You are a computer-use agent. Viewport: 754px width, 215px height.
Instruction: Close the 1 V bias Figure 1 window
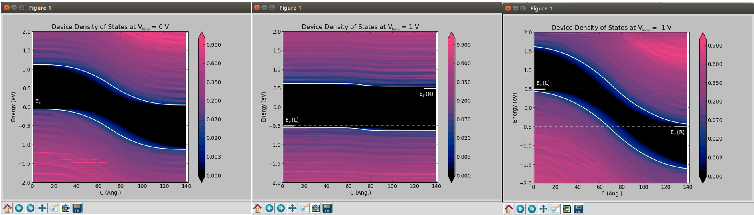tap(257, 8)
